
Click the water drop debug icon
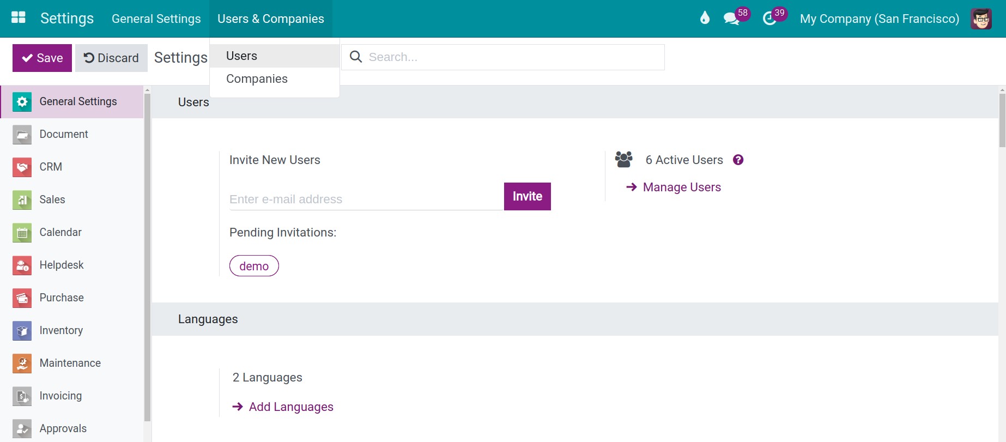point(705,18)
